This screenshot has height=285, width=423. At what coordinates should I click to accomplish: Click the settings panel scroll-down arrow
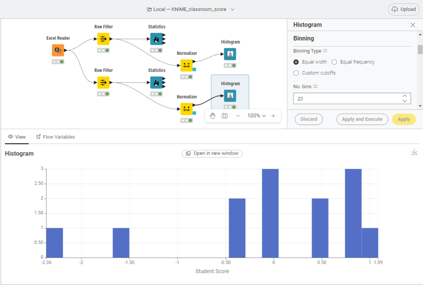tap(420, 106)
